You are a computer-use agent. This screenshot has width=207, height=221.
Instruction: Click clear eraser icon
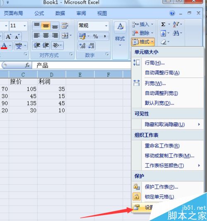pyautogui.click(x=164, y=42)
